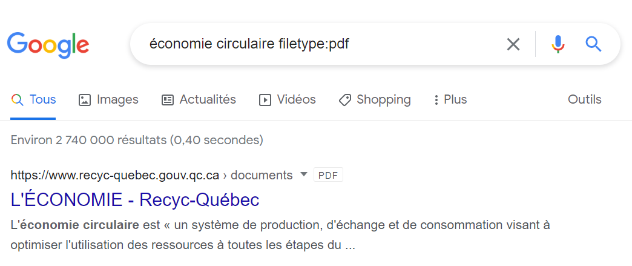Click the recyc-quebec.gouv.qc.ca URL
The image size is (632, 266).
(x=115, y=176)
